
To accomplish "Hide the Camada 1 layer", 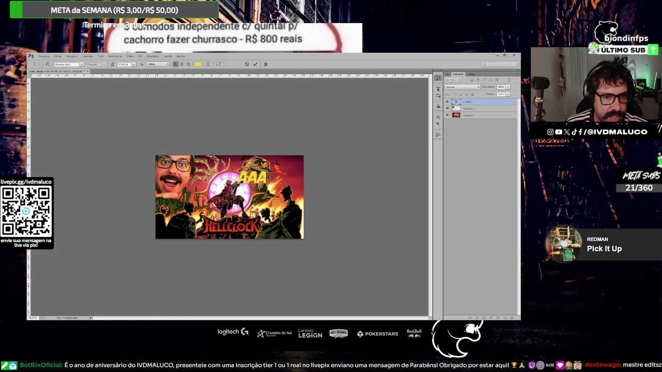I will [x=447, y=115].
